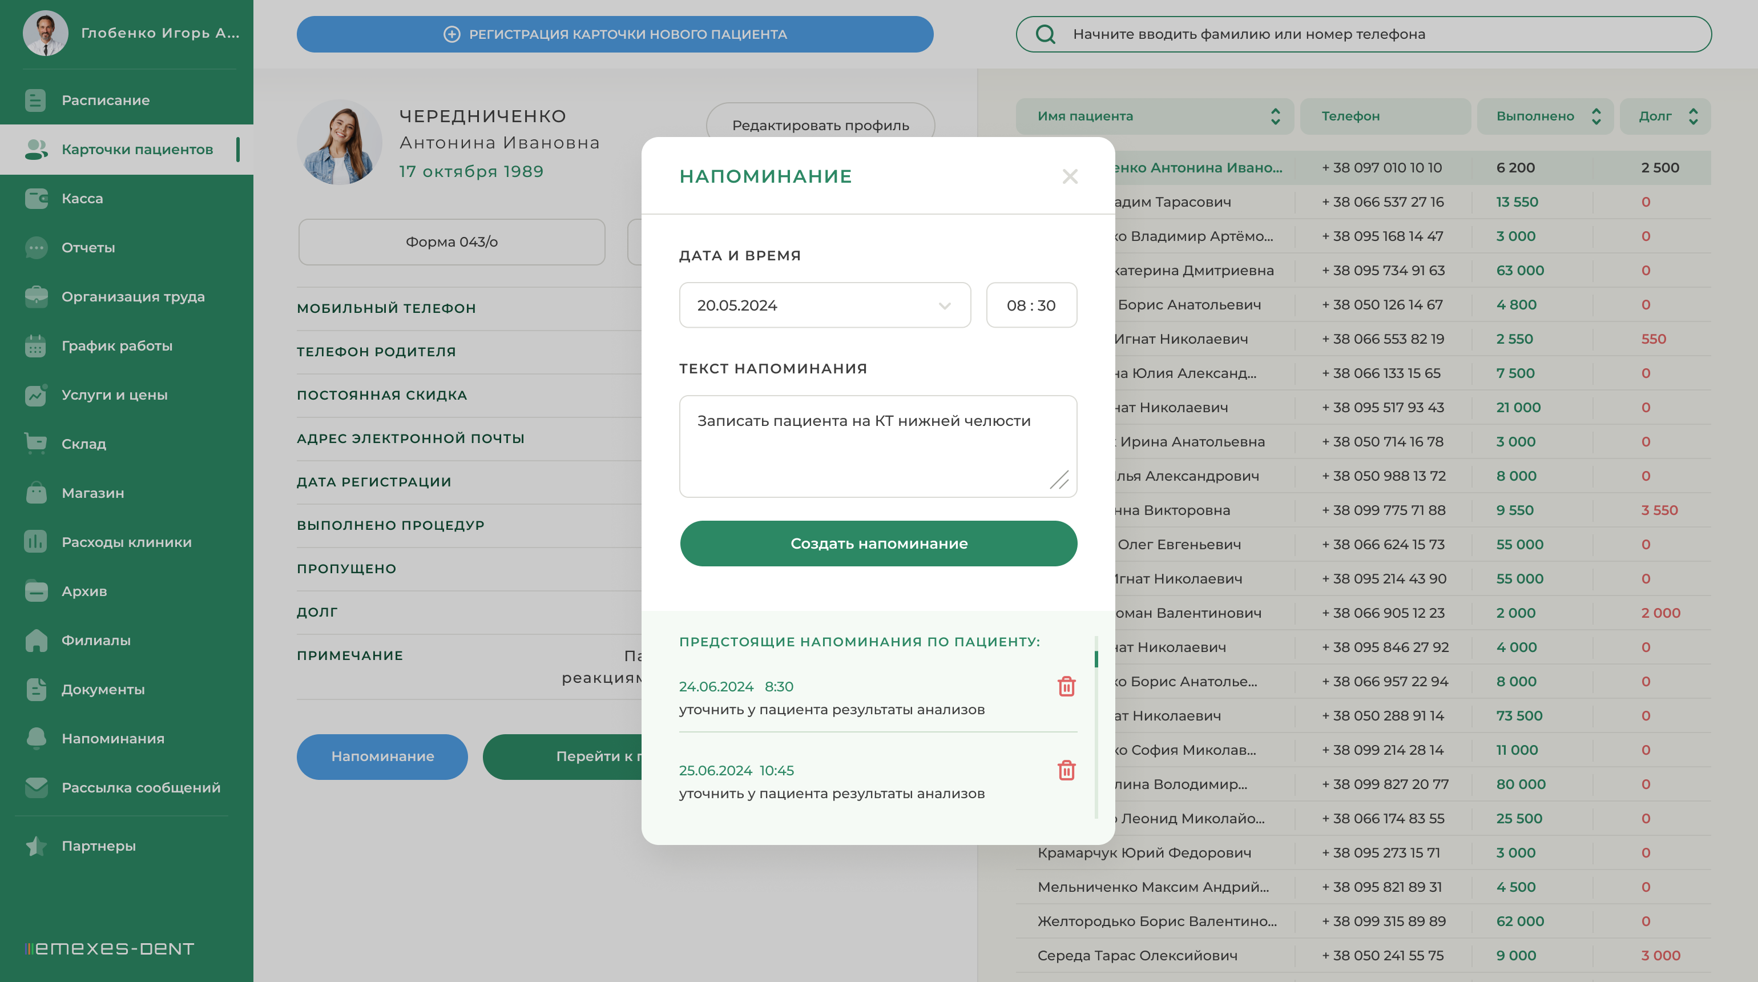
Task: Click the Партнеры star icon
Action: [x=35, y=846]
